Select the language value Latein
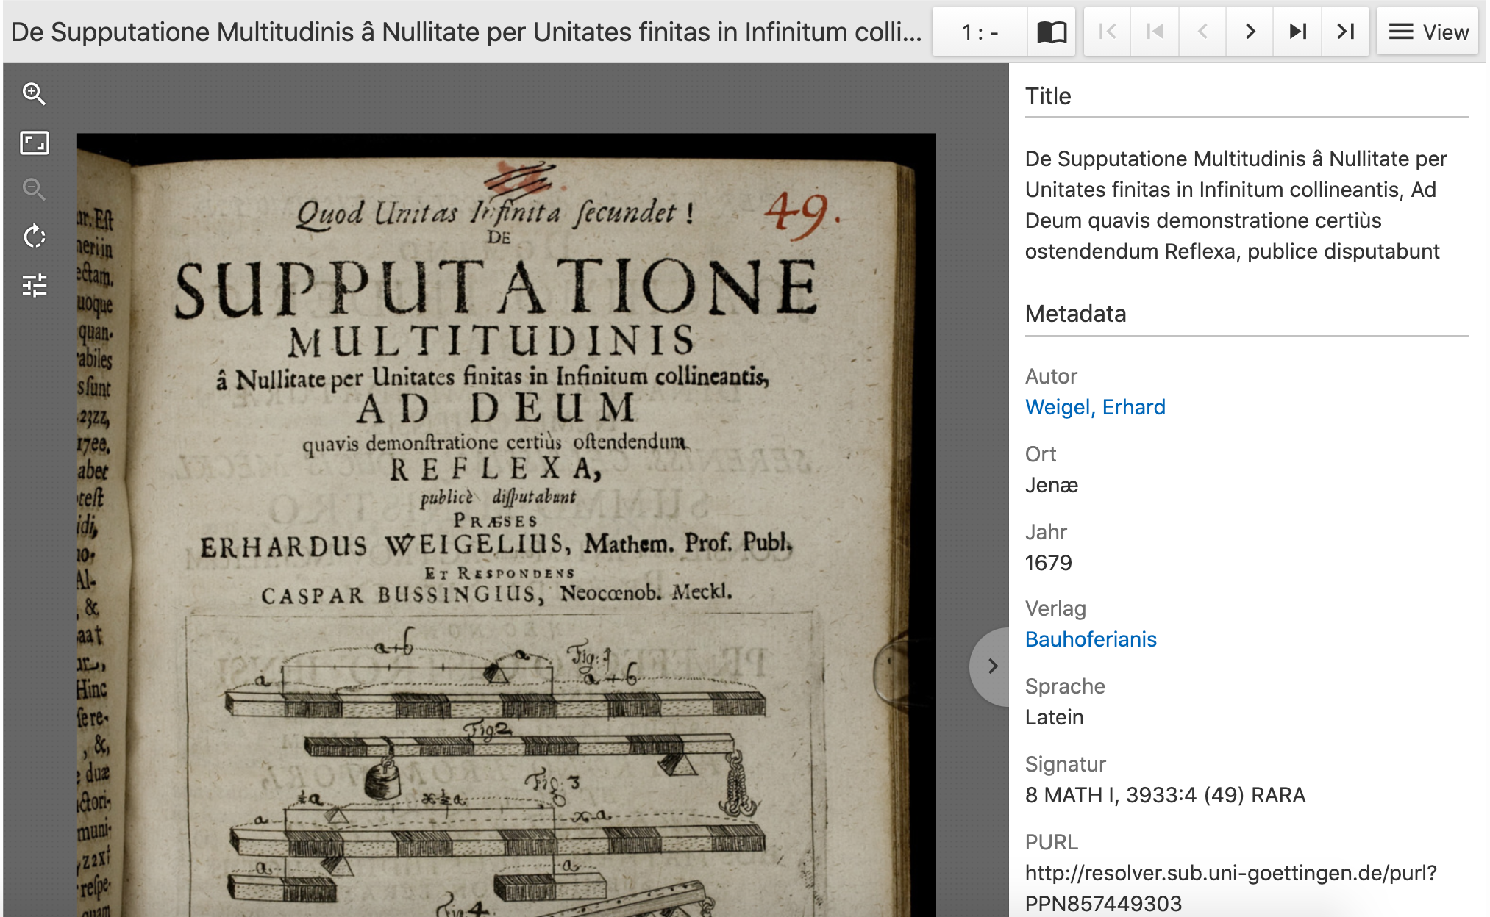 click(1054, 717)
